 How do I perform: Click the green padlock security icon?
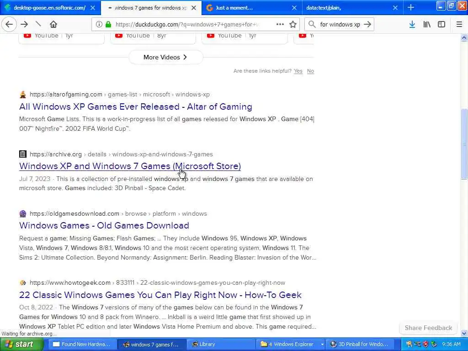coord(108,25)
